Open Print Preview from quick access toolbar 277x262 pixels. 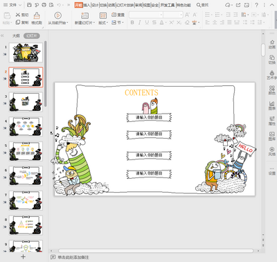click(x=51, y=5)
